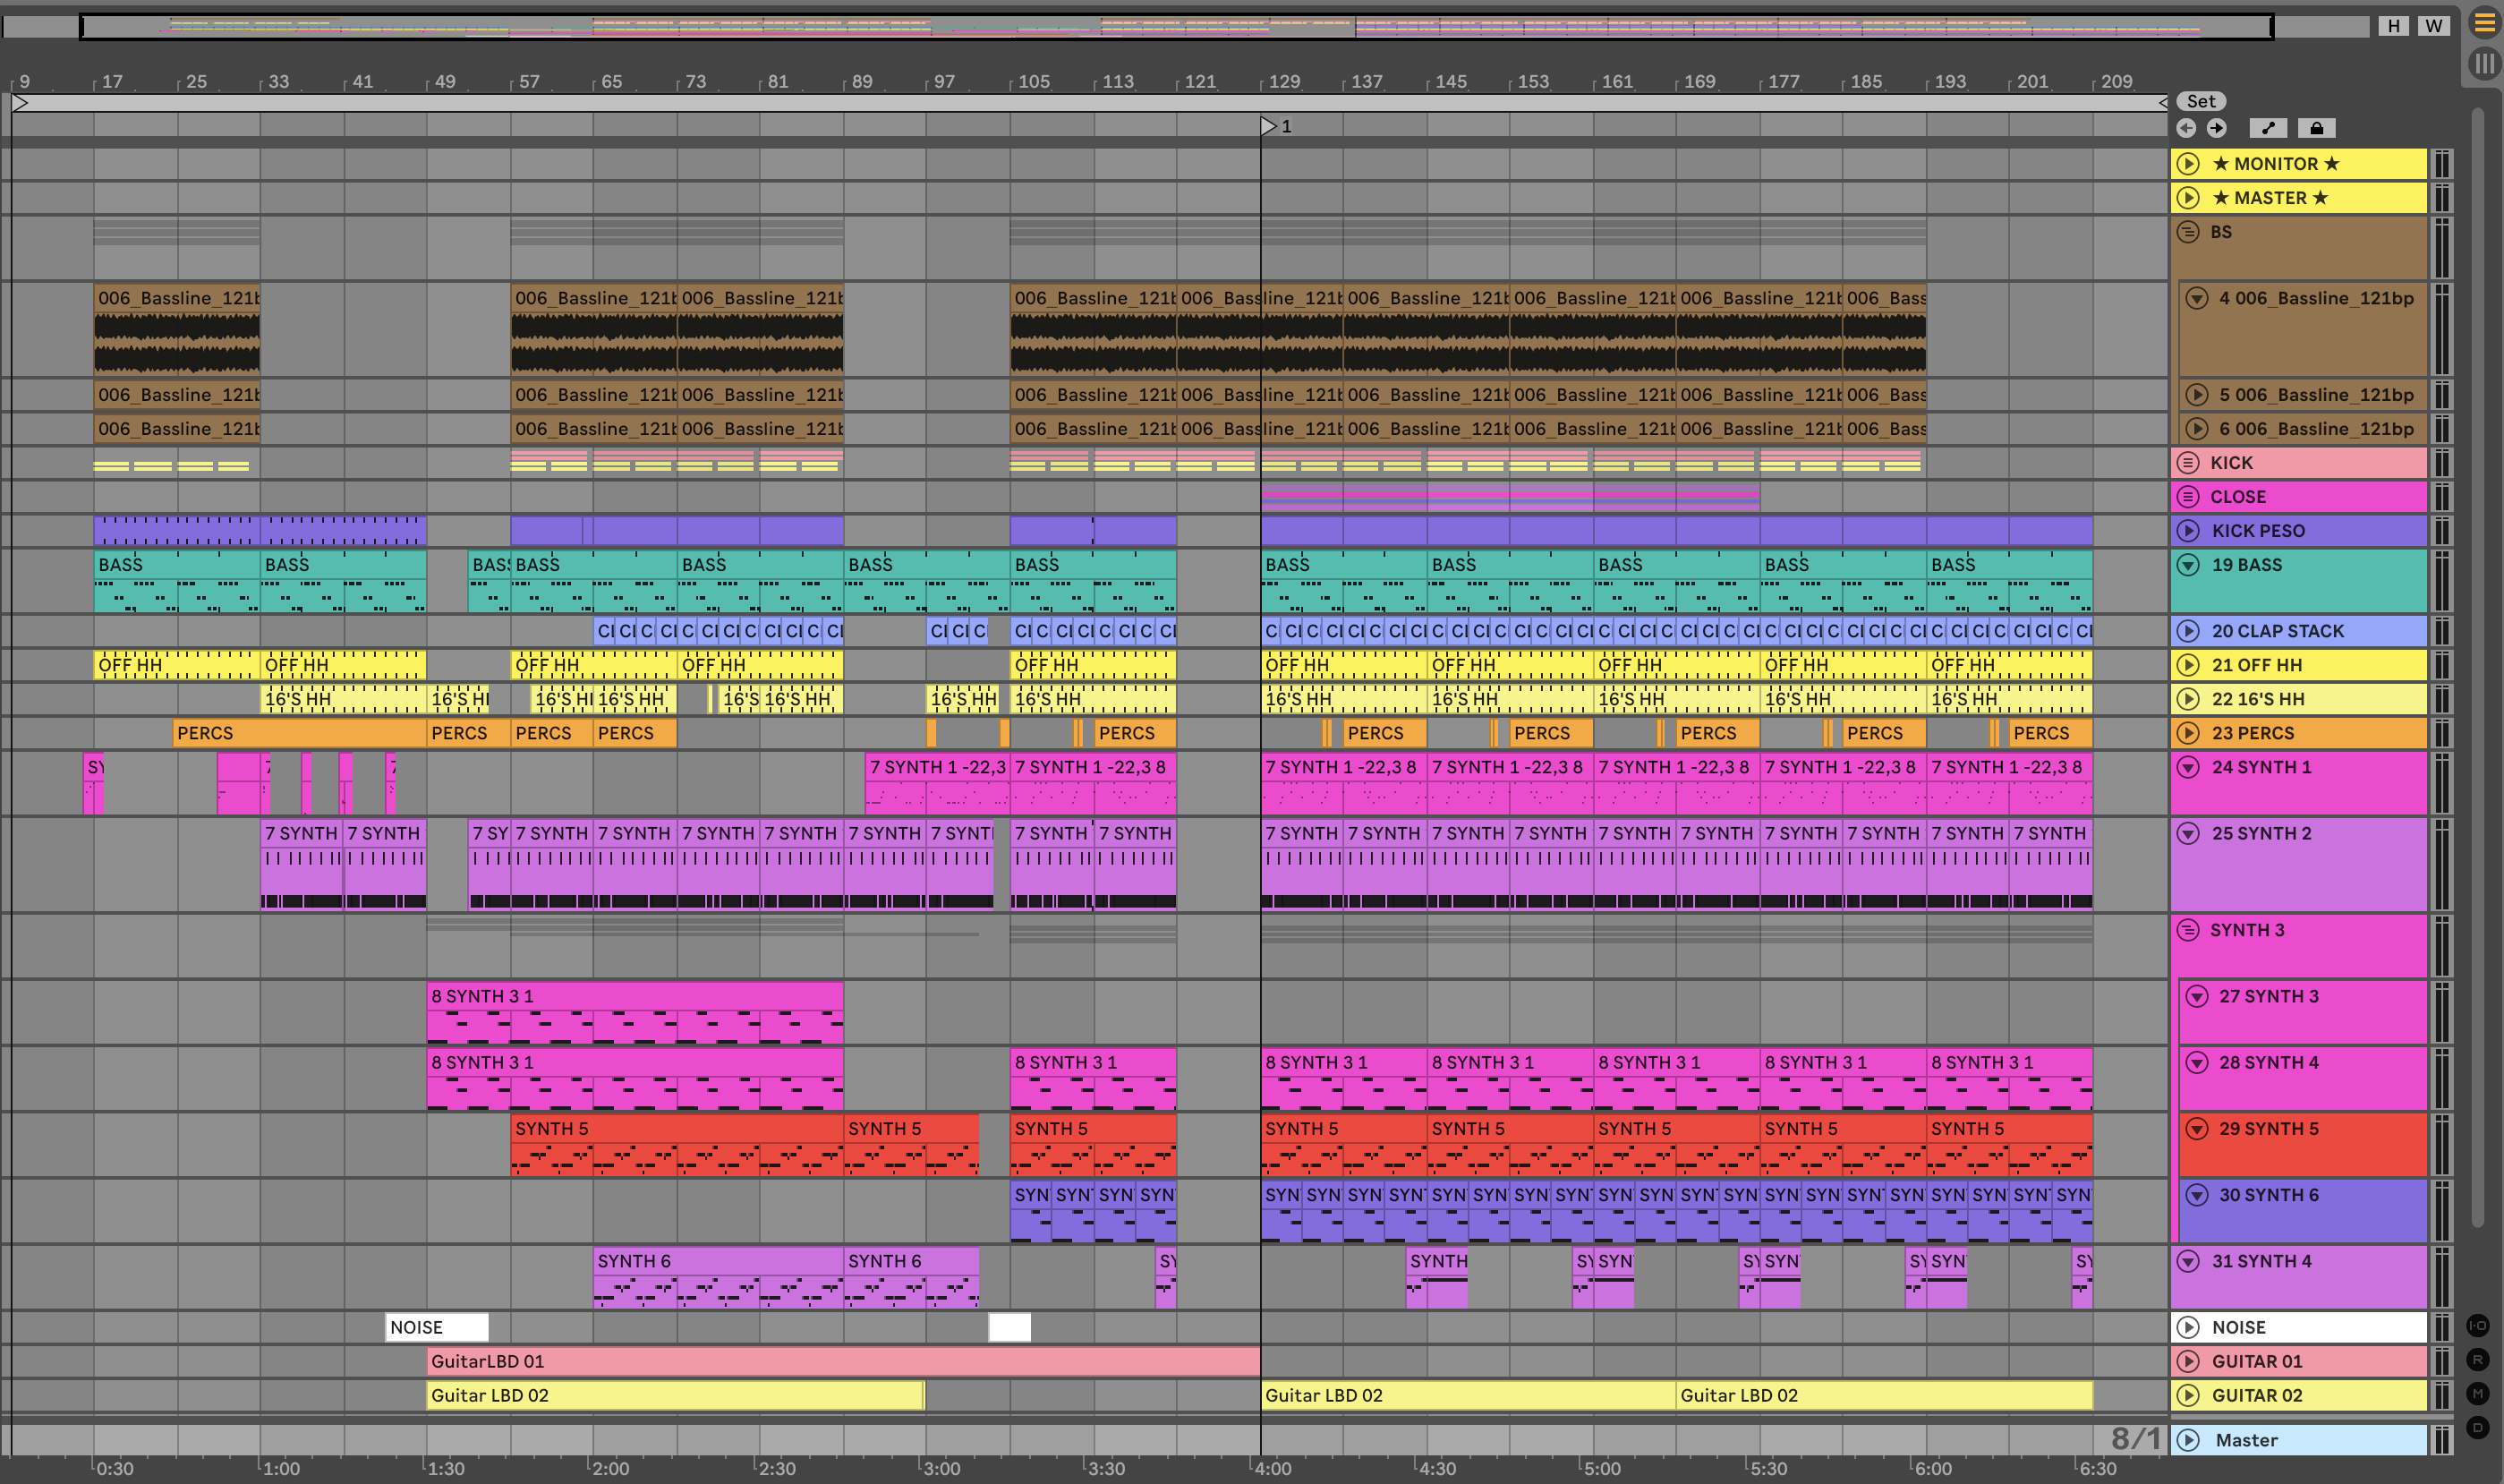Toggle the R returns section button
The height and width of the screenshot is (1484, 2504).
[2477, 1360]
